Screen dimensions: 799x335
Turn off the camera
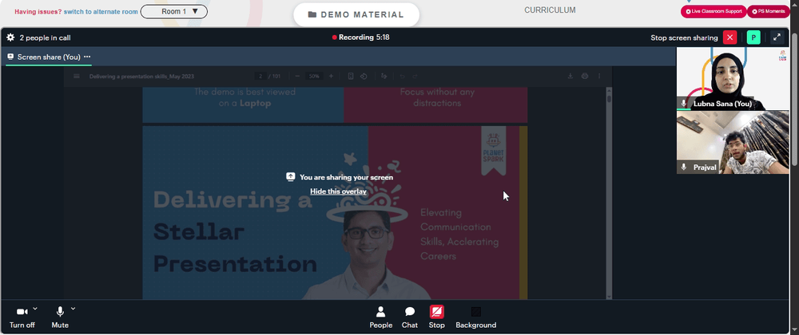click(x=22, y=317)
